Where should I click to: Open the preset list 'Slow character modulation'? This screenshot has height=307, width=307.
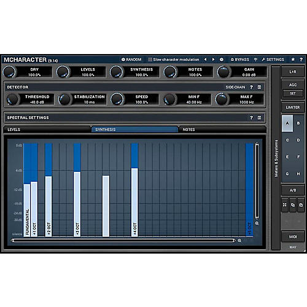coord(174,60)
